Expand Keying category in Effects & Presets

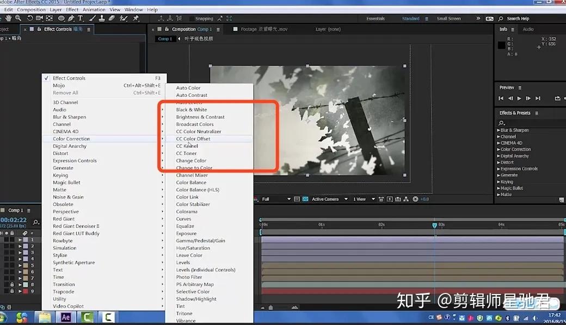coord(499,182)
